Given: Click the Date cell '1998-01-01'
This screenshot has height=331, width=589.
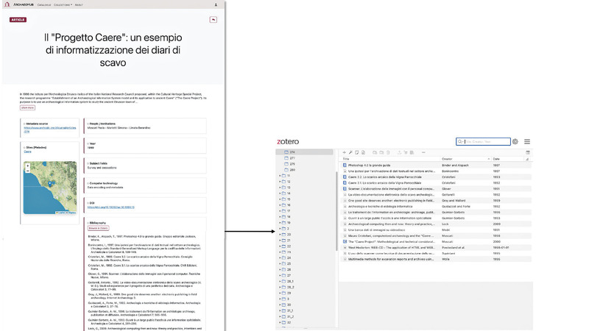Looking at the screenshot, I should tap(501, 248).
